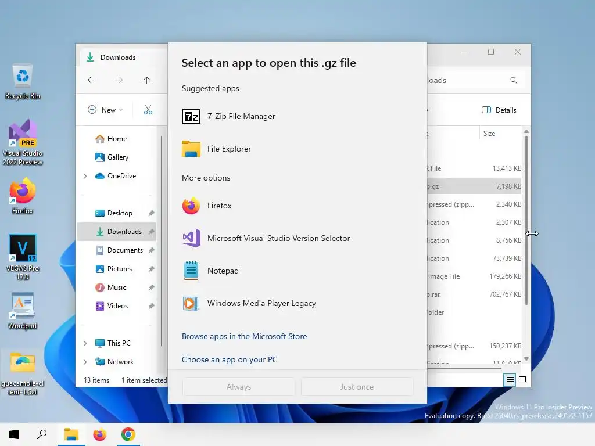Click the pin icon beside Documents
Viewport: 595px width, 446px height.
tap(152, 250)
